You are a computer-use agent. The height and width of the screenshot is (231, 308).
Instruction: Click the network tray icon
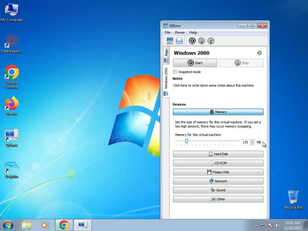pos(263,225)
